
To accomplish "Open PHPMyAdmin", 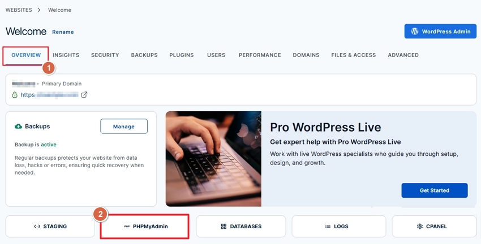I will [x=144, y=226].
